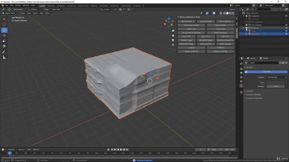Switch to the Scale tool
289x162 pixels.
[x=4, y=41]
